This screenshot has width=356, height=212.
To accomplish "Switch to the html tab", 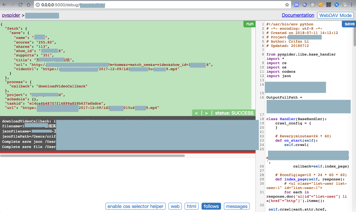I will [x=191, y=206].
